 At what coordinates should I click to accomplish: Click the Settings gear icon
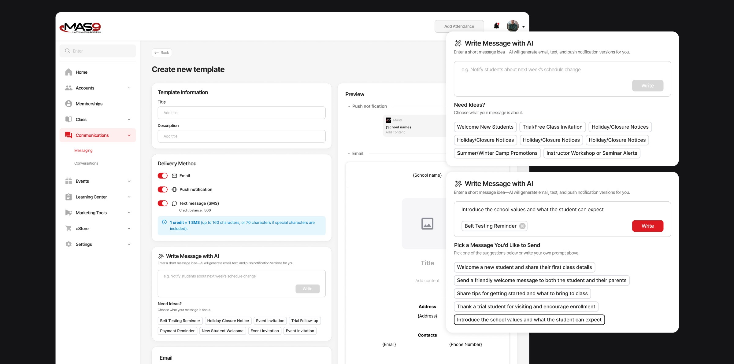(x=69, y=244)
